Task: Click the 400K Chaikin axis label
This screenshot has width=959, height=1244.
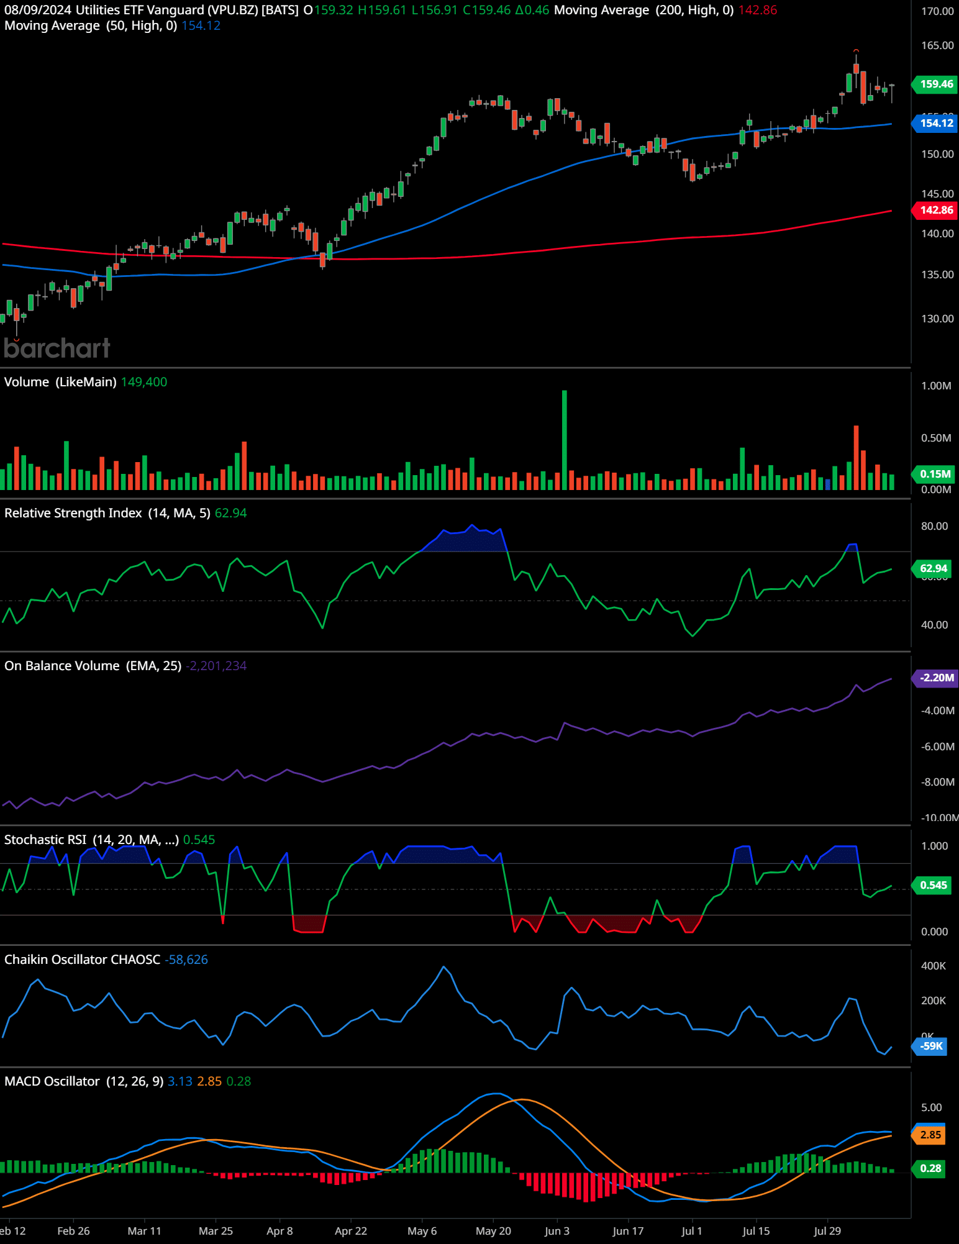Action: coord(934,966)
